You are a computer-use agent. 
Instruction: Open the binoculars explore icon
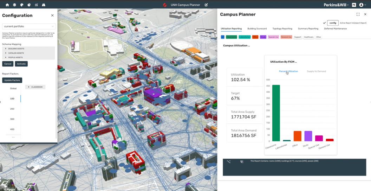(x=44, y=5)
